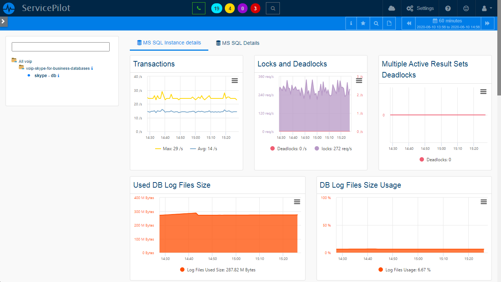The image size is (501, 282).
Task: Toggle the Max series in Transactions legend
Action: pos(169,149)
